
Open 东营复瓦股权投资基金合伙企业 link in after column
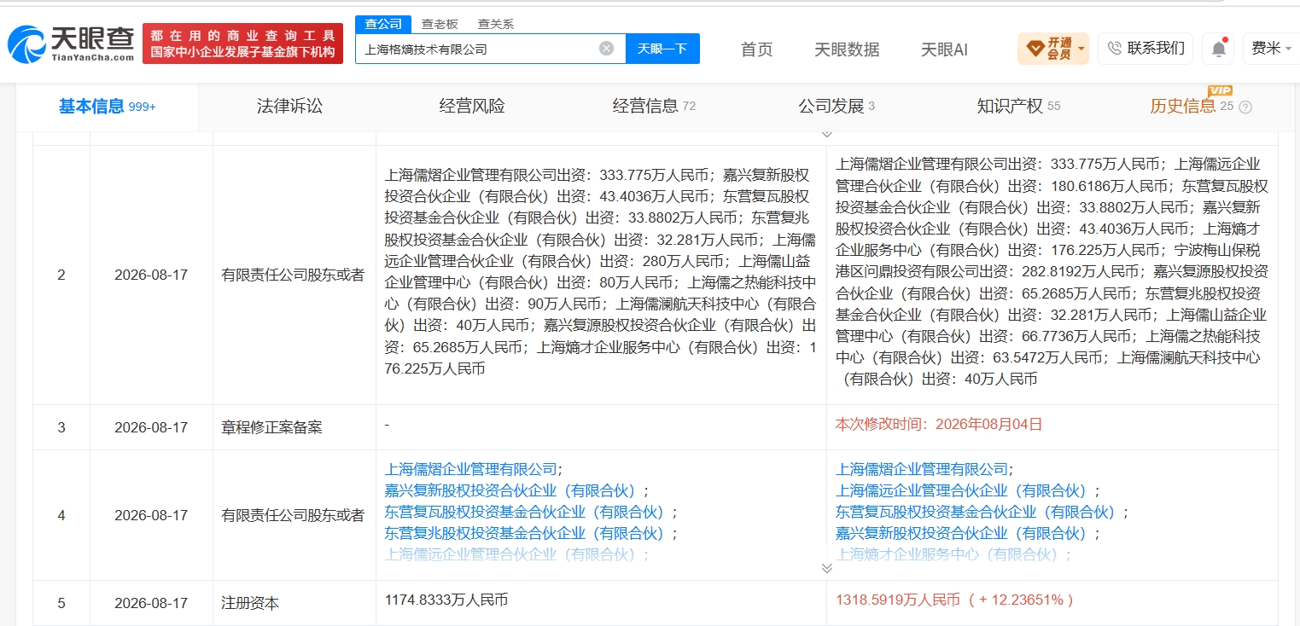(978, 512)
